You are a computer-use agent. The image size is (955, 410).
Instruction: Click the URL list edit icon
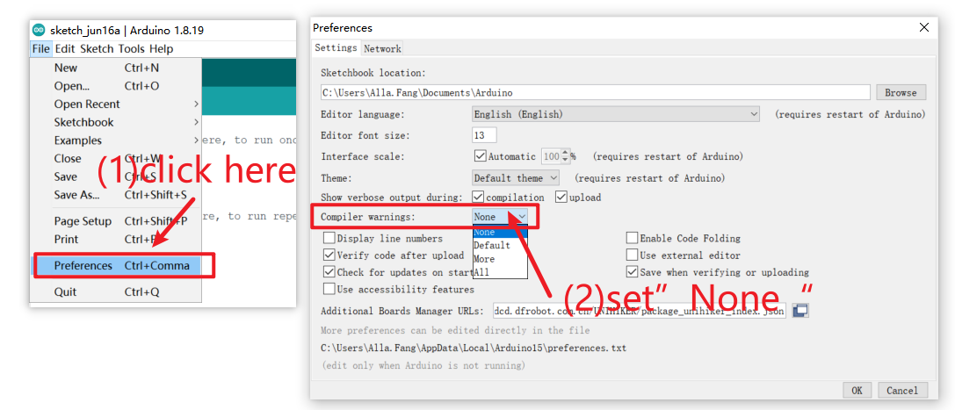800,311
